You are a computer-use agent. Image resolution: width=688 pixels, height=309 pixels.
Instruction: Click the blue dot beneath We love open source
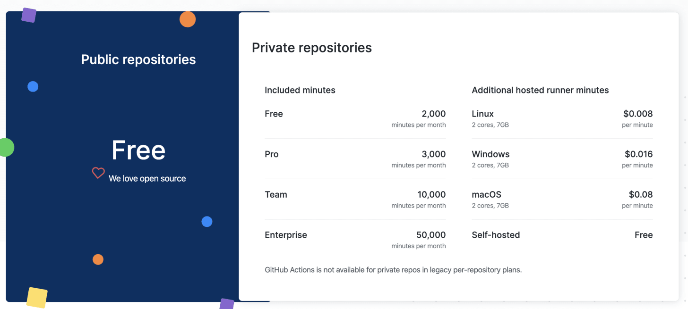[207, 222]
